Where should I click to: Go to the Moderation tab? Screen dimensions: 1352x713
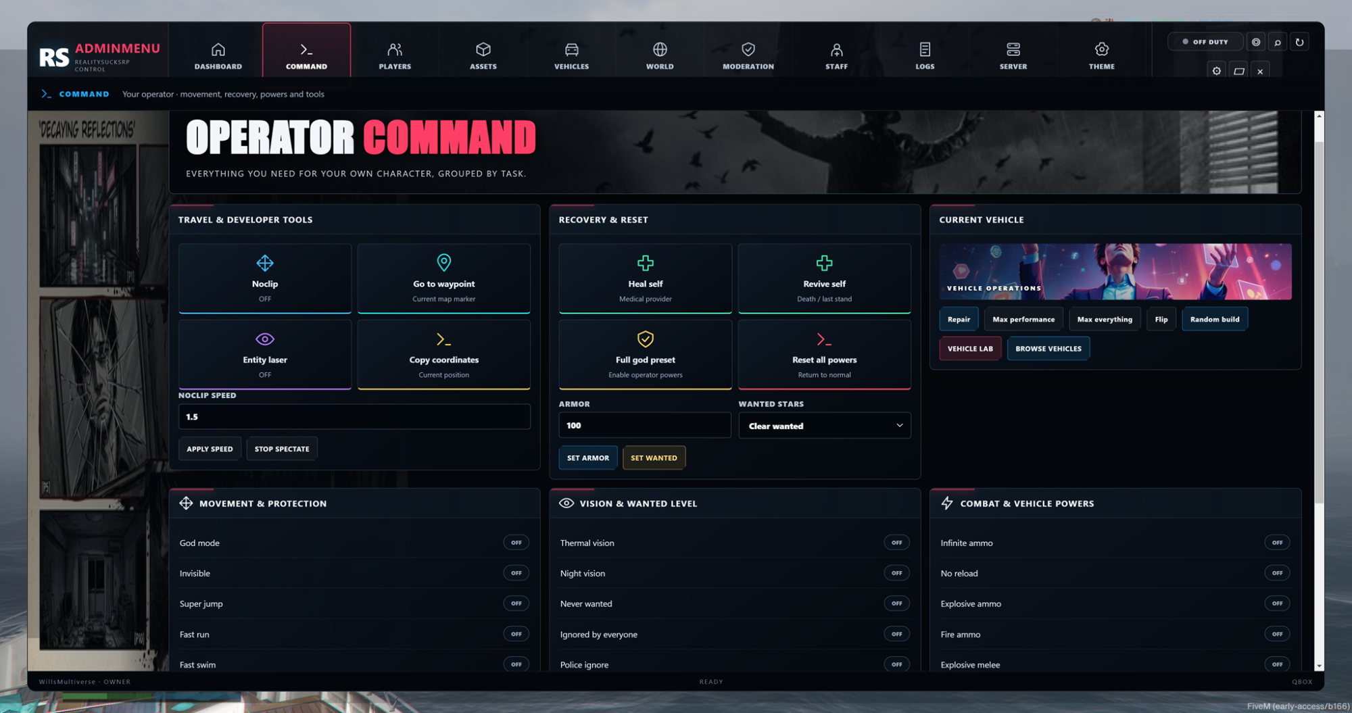pyautogui.click(x=748, y=56)
